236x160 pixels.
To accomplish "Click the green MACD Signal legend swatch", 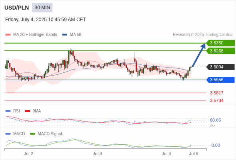I will [32, 134].
